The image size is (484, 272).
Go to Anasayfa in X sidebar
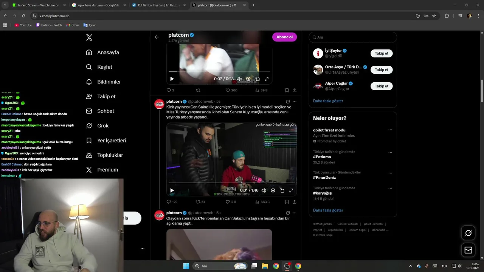click(102, 53)
